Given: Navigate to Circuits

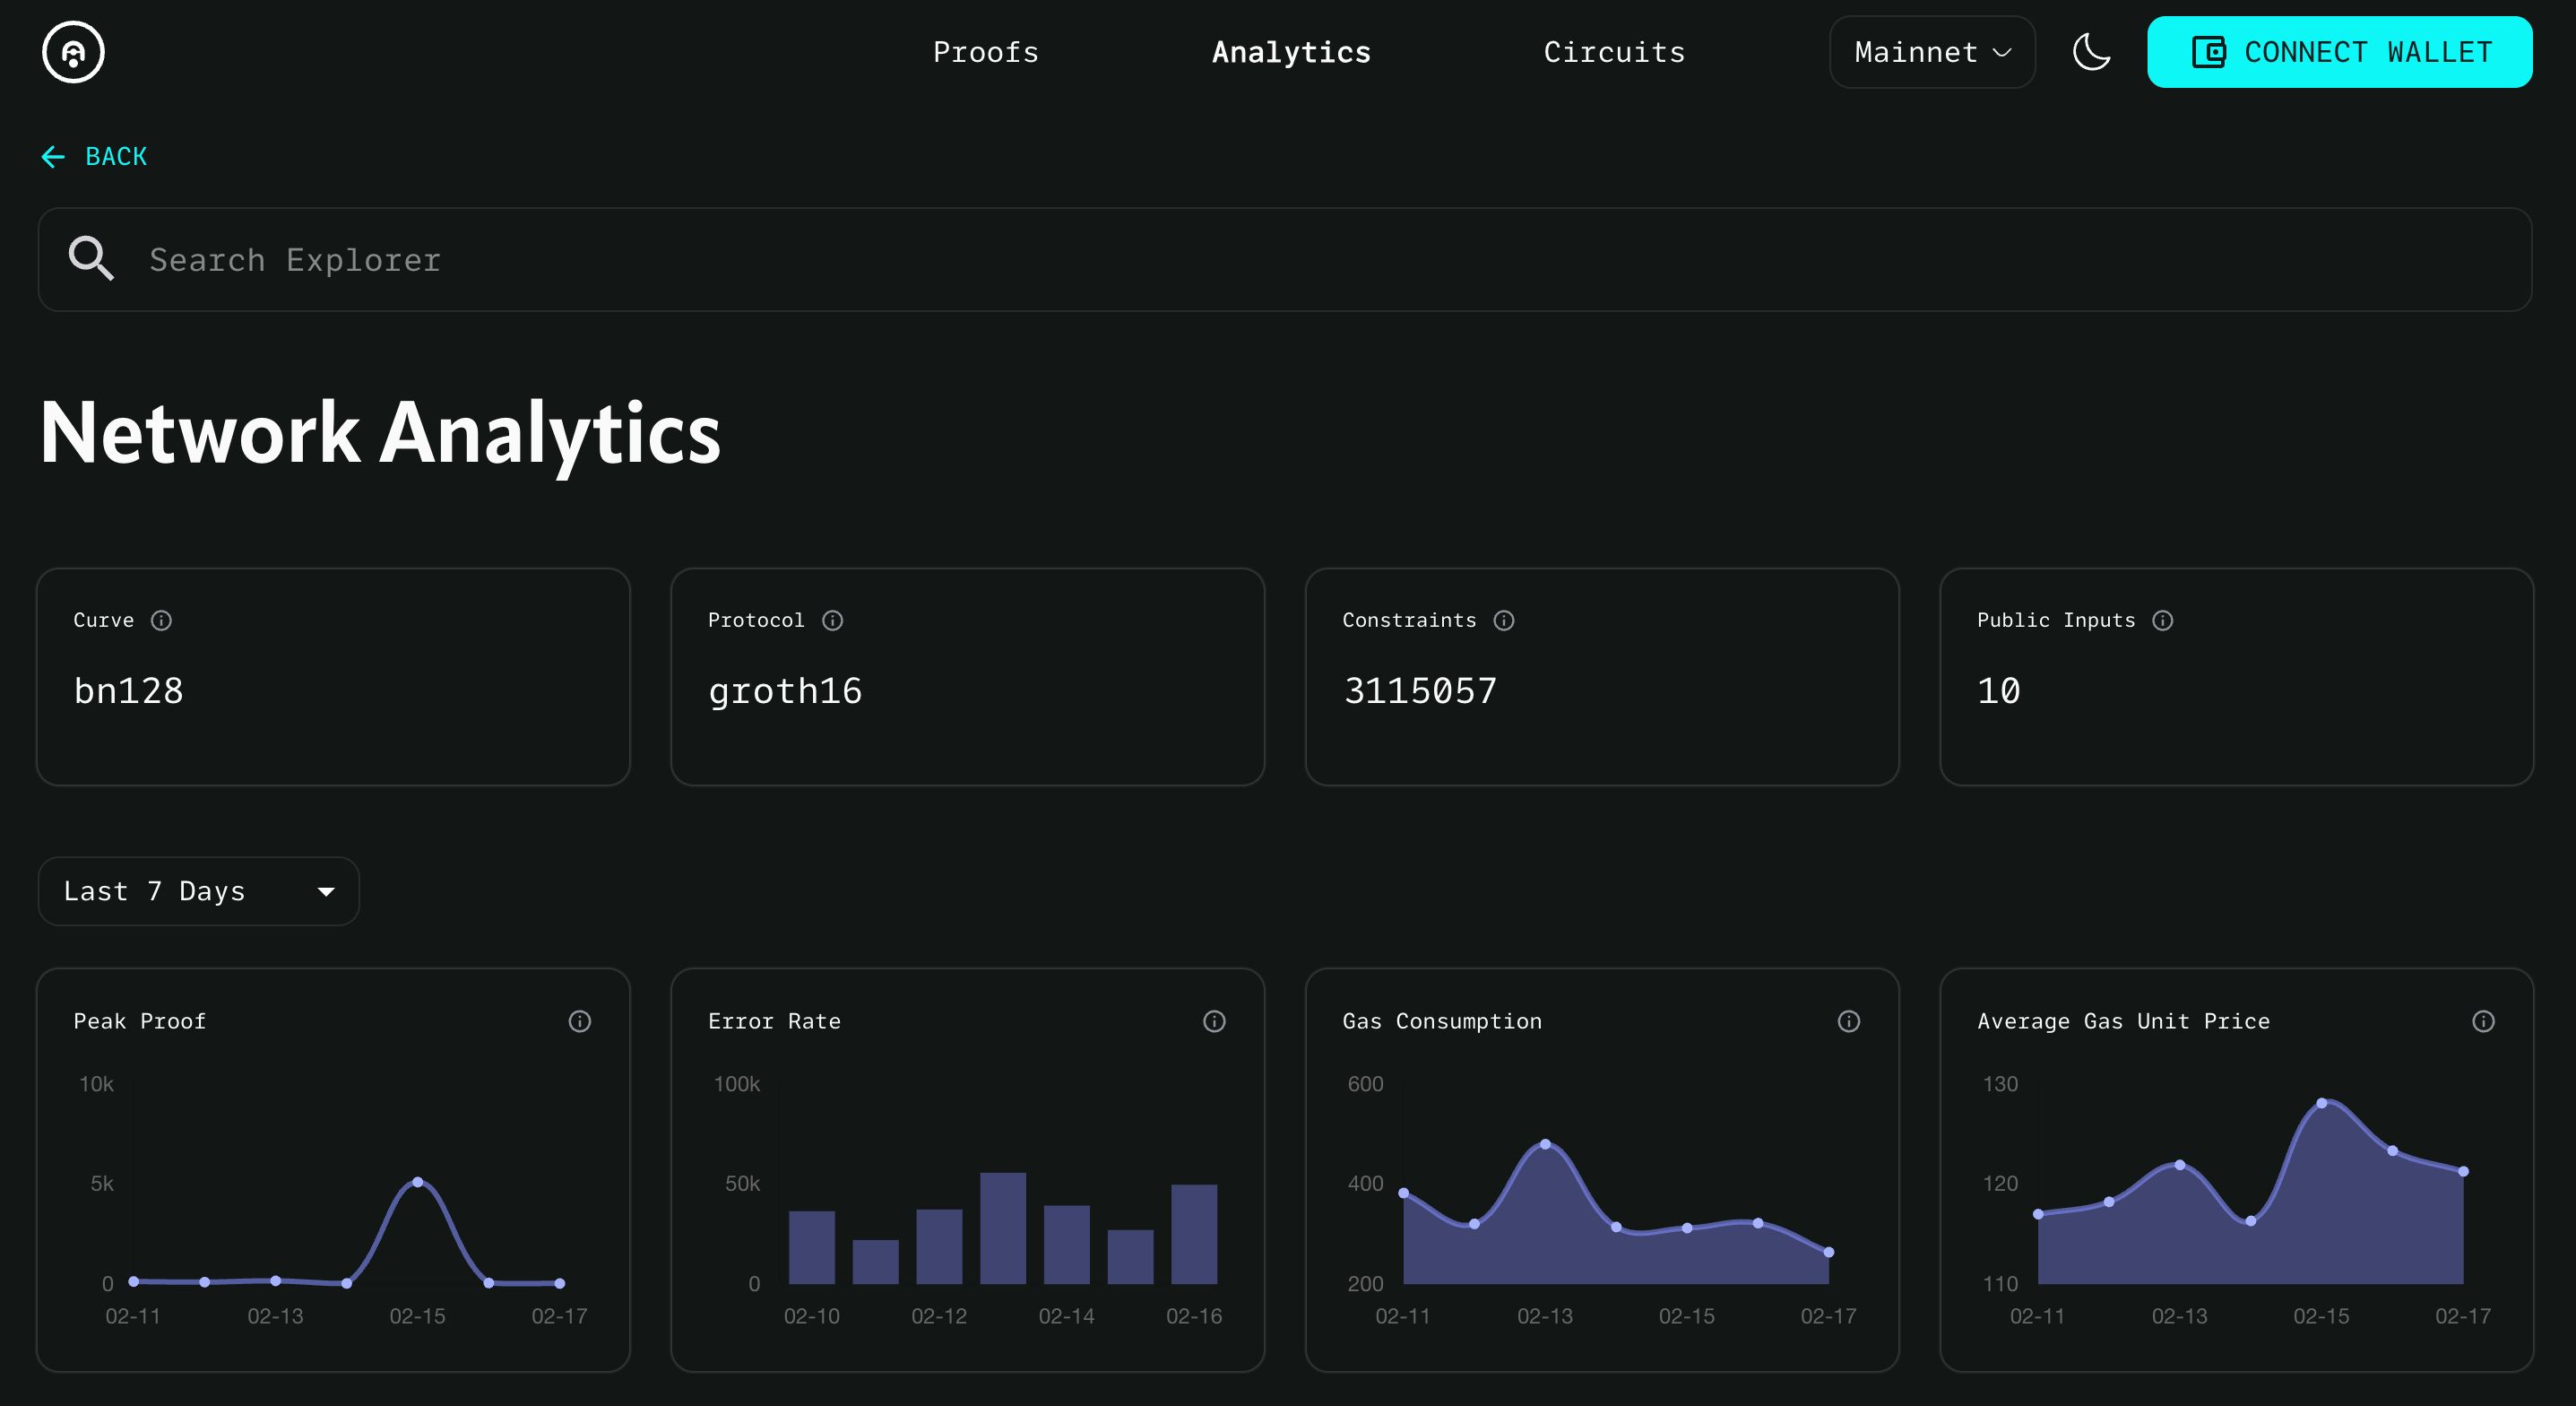Looking at the screenshot, I should point(1614,52).
